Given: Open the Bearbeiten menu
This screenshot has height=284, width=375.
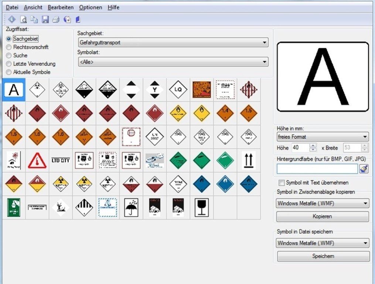Looking at the screenshot, I should (61, 7).
